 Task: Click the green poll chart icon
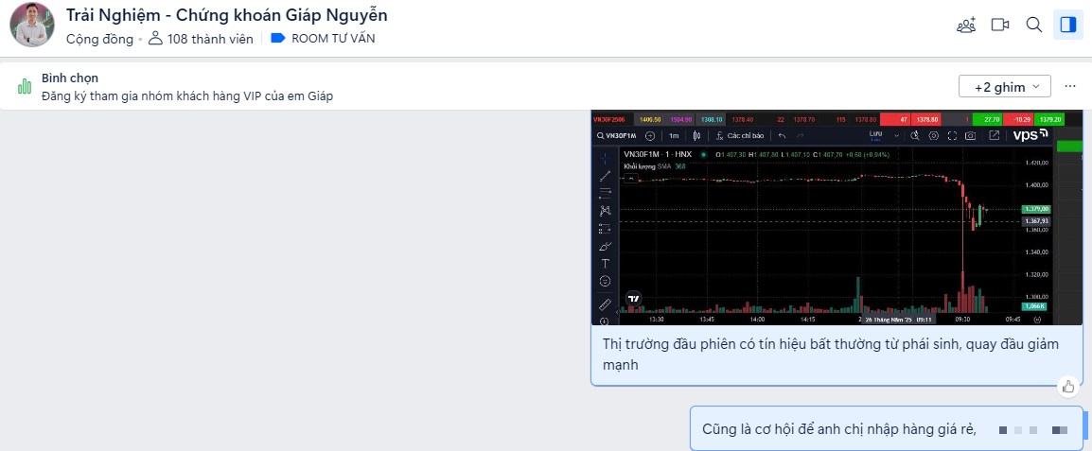25,87
